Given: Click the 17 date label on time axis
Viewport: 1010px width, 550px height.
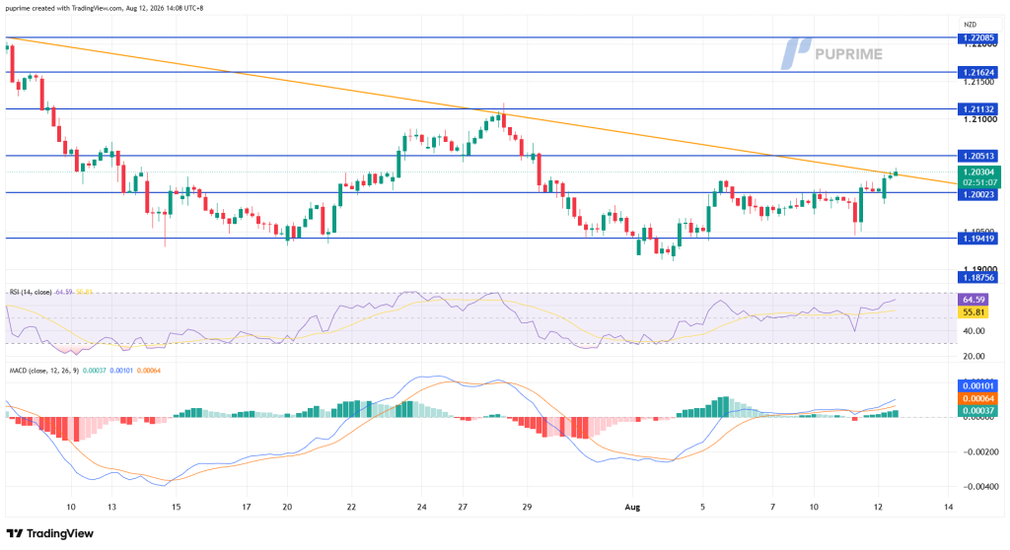Looking at the screenshot, I should 246,508.
